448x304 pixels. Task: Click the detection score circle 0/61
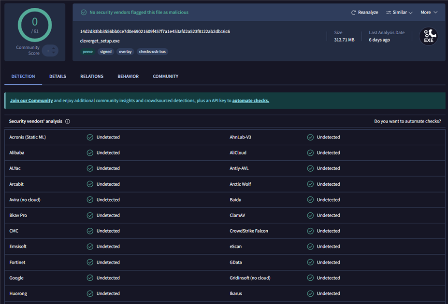point(35,25)
